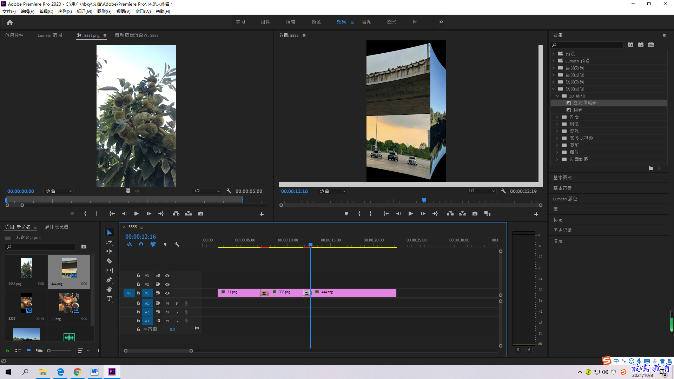Select the 444.png thumbnail in Project panel

coord(69,268)
